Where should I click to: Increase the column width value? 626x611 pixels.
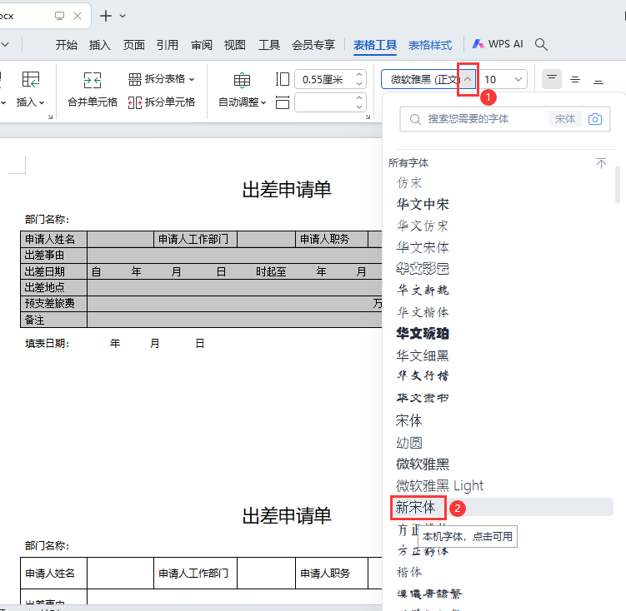click(359, 97)
